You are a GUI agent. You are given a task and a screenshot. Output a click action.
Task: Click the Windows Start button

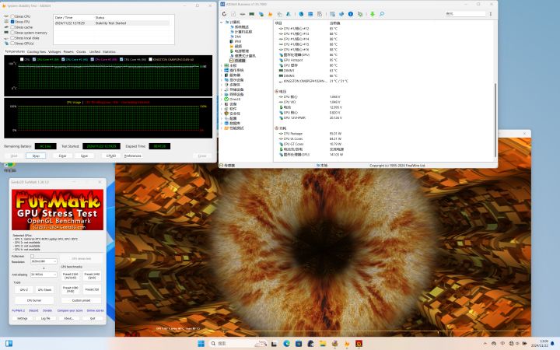pos(201,344)
